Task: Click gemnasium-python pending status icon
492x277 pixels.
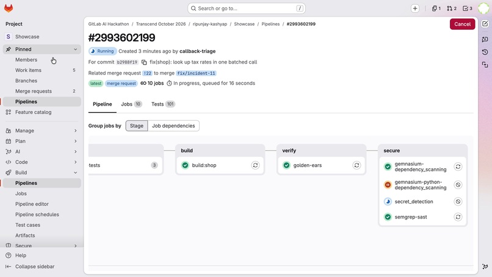Action: [388, 185]
